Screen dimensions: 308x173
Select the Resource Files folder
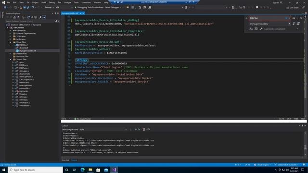[22, 57]
